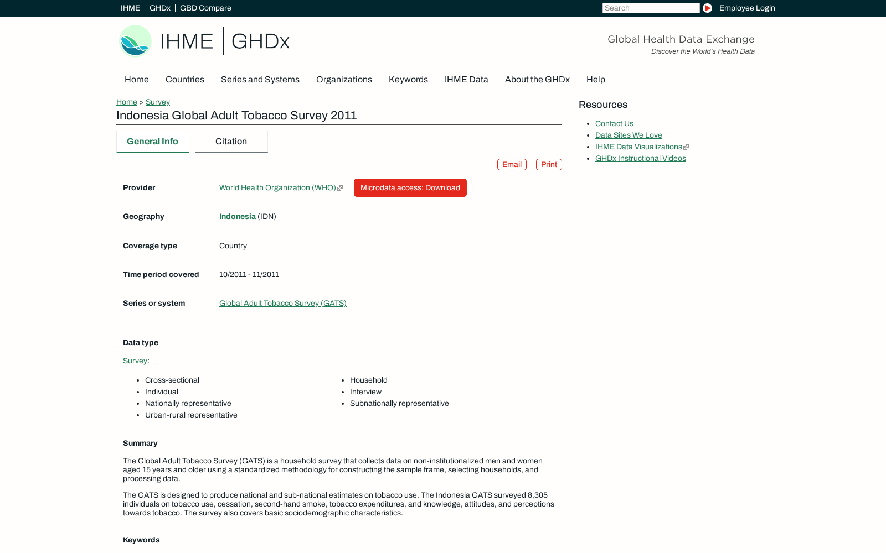The image size is (886, 553).
Task: Click the page title Indonesia Global Adult Tobacco Survey 2011
Action: (236, 116)
